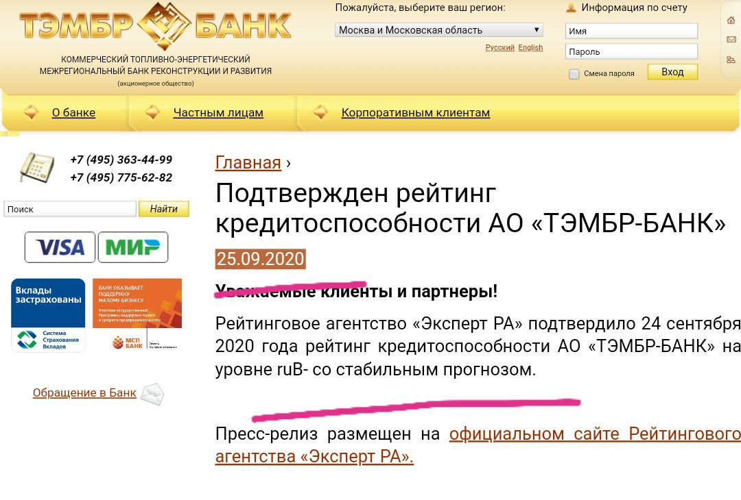The width and height of the screenshot is (741, 500).
Task: Switch language to Русский
Action: point(500,48)
